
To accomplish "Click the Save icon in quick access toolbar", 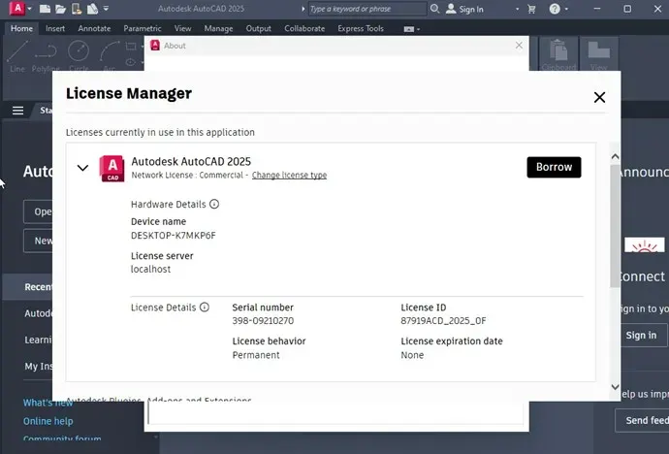I will click(x=77, y=9).
